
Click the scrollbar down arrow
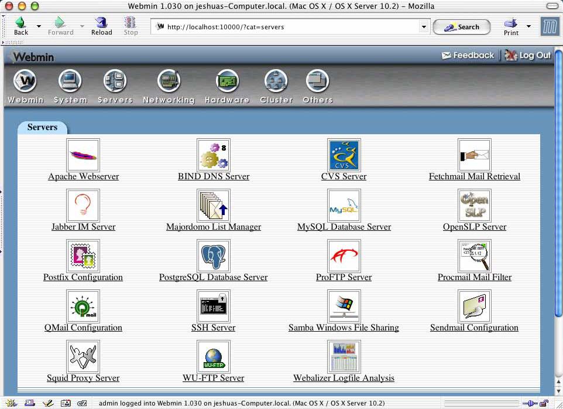[x=558, y=391]
